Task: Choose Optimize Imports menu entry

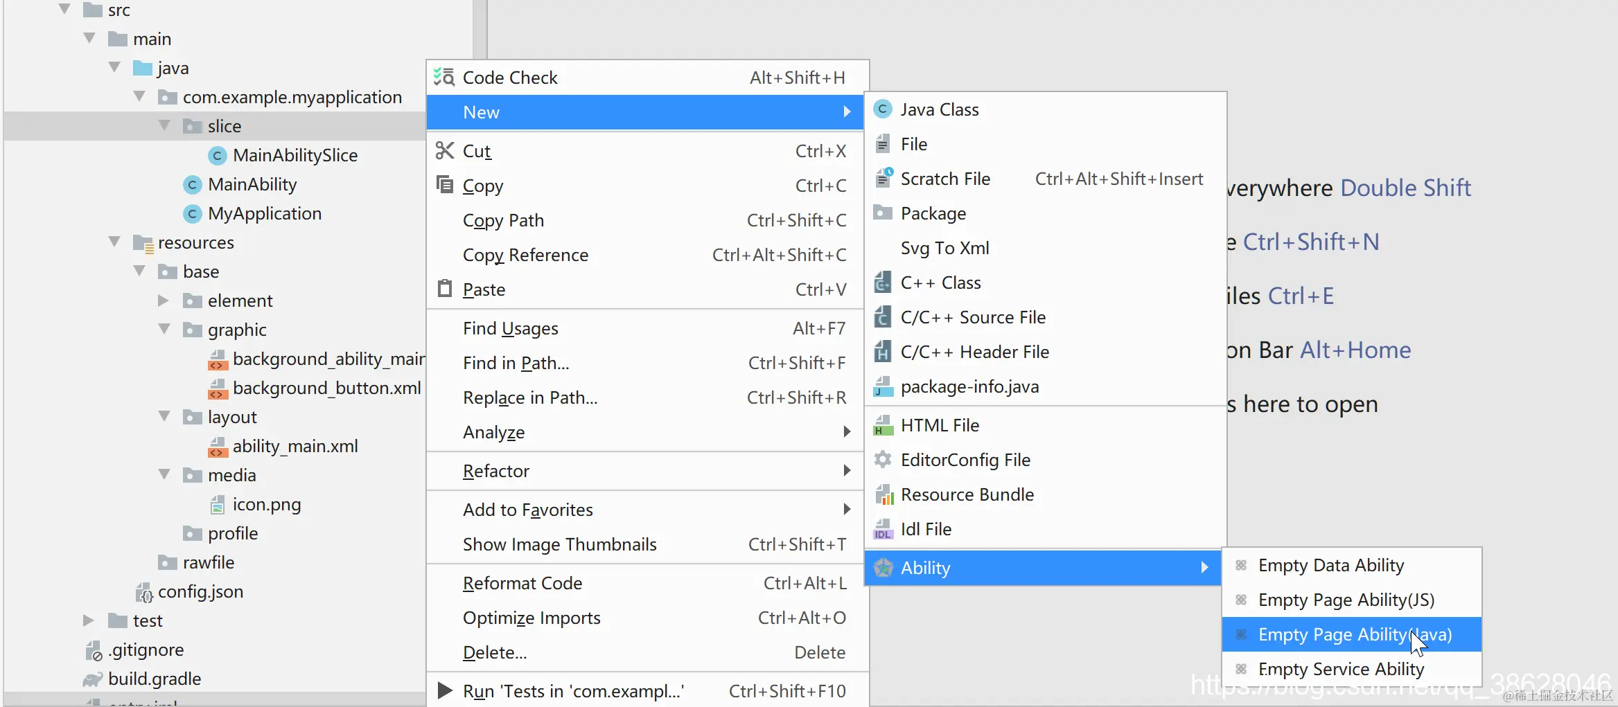Action: (645, 618)
